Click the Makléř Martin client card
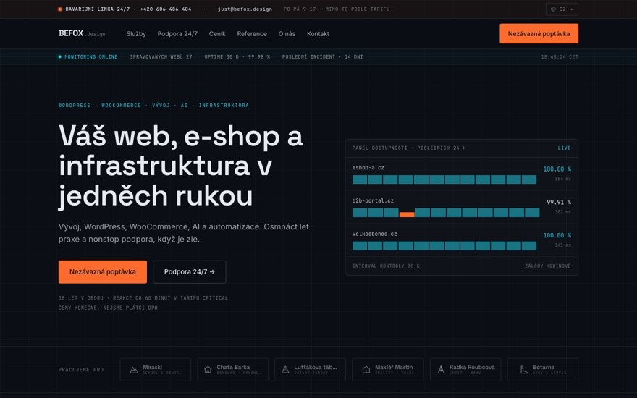 click(388, 370)
